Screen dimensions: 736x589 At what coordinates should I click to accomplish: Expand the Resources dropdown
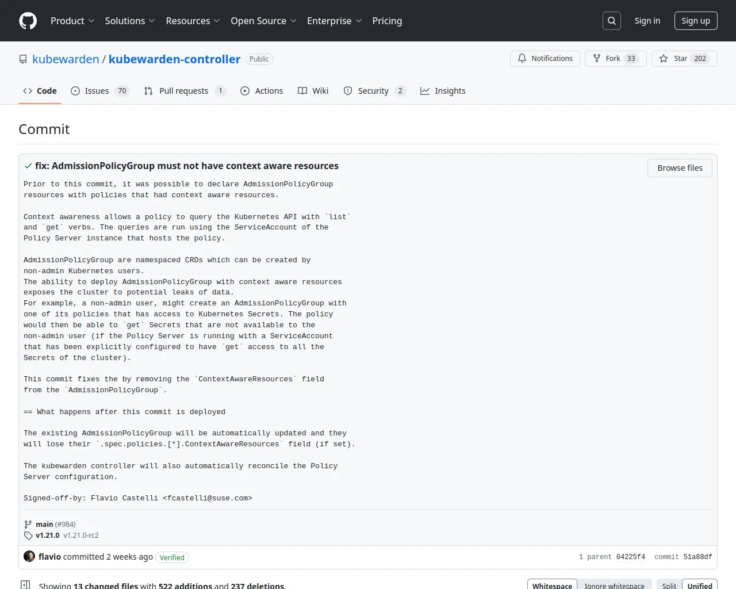point(193,21)
